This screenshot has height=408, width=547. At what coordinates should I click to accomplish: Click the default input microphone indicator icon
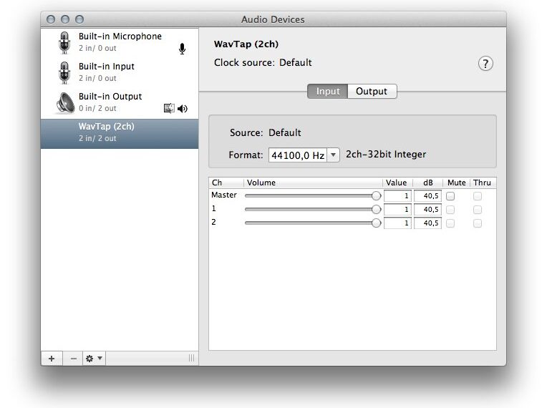pyautogui.click(x=182, y=49)
